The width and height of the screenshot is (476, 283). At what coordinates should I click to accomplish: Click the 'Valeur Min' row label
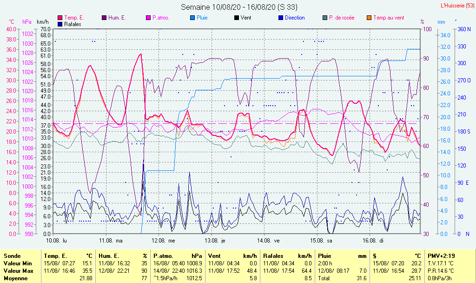tap(18, 263)
